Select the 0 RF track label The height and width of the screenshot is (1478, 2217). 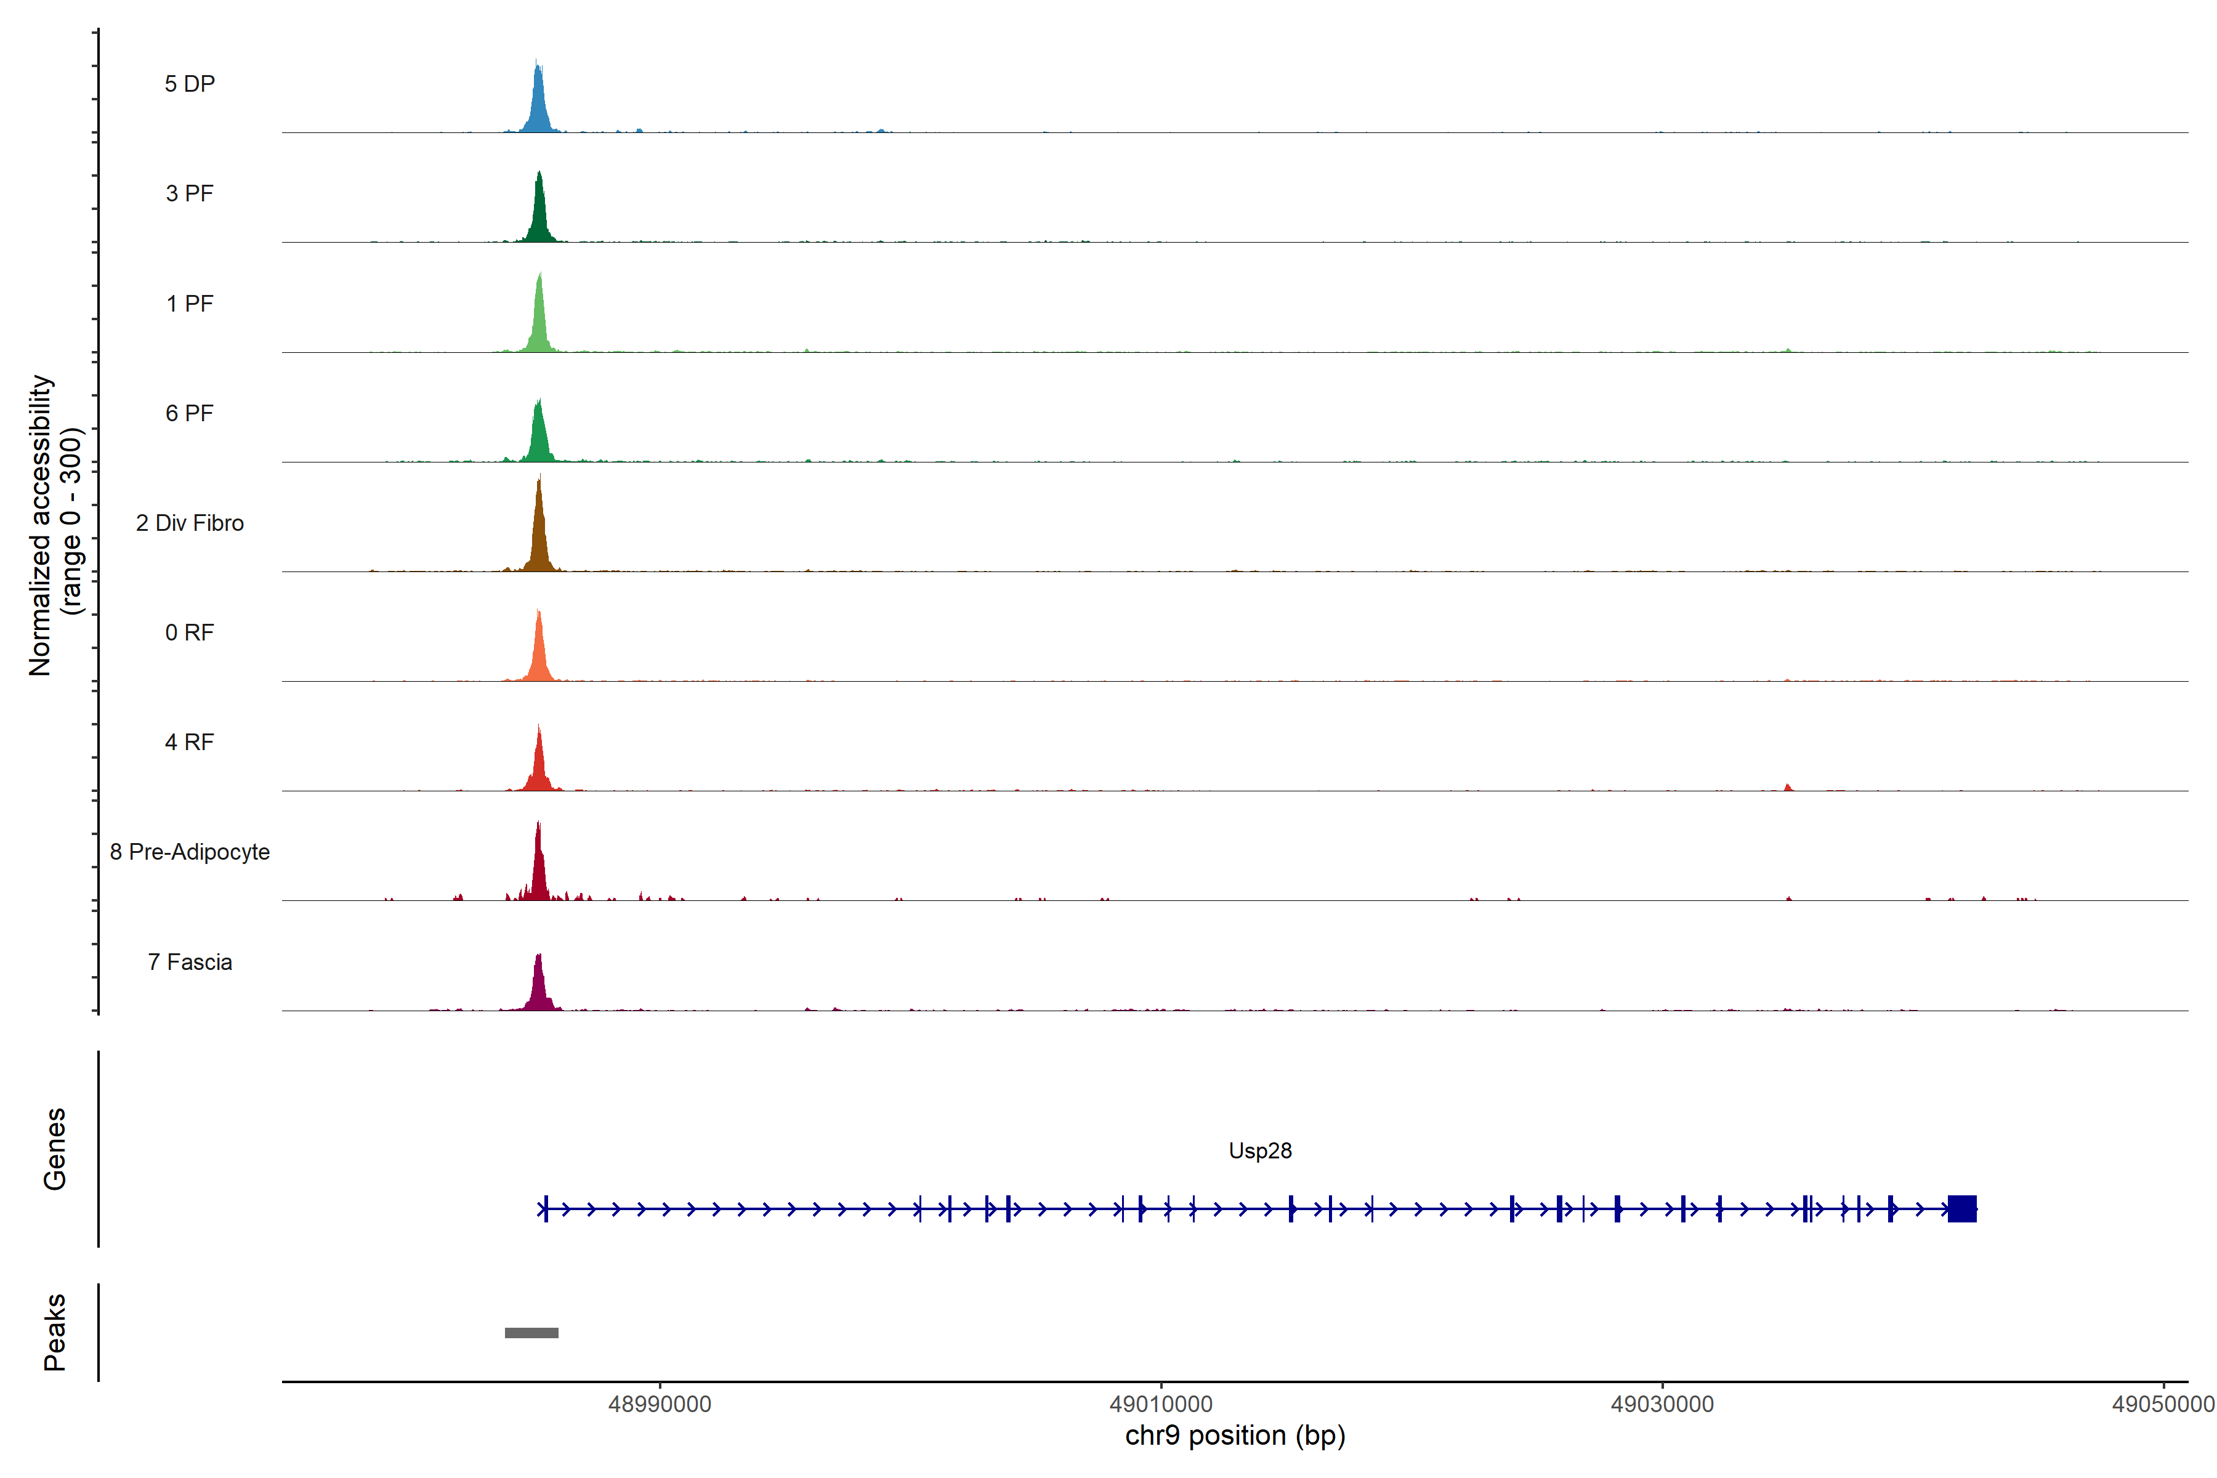tap(190, 632)
